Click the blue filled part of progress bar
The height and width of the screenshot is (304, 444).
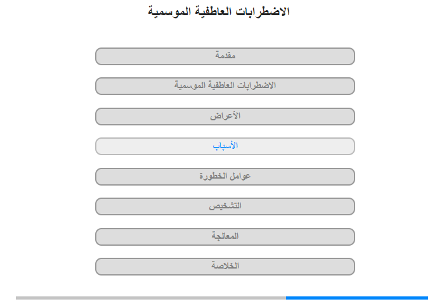tap(357, 298)
